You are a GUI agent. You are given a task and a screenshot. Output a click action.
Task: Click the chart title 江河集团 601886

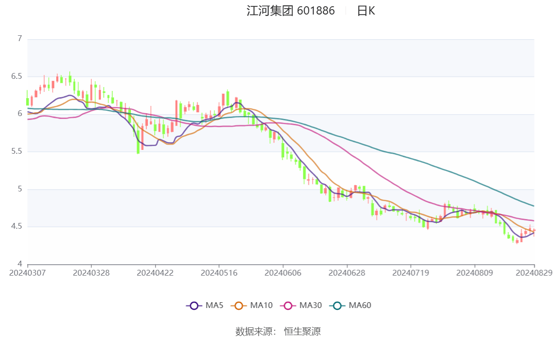point(290,11)
